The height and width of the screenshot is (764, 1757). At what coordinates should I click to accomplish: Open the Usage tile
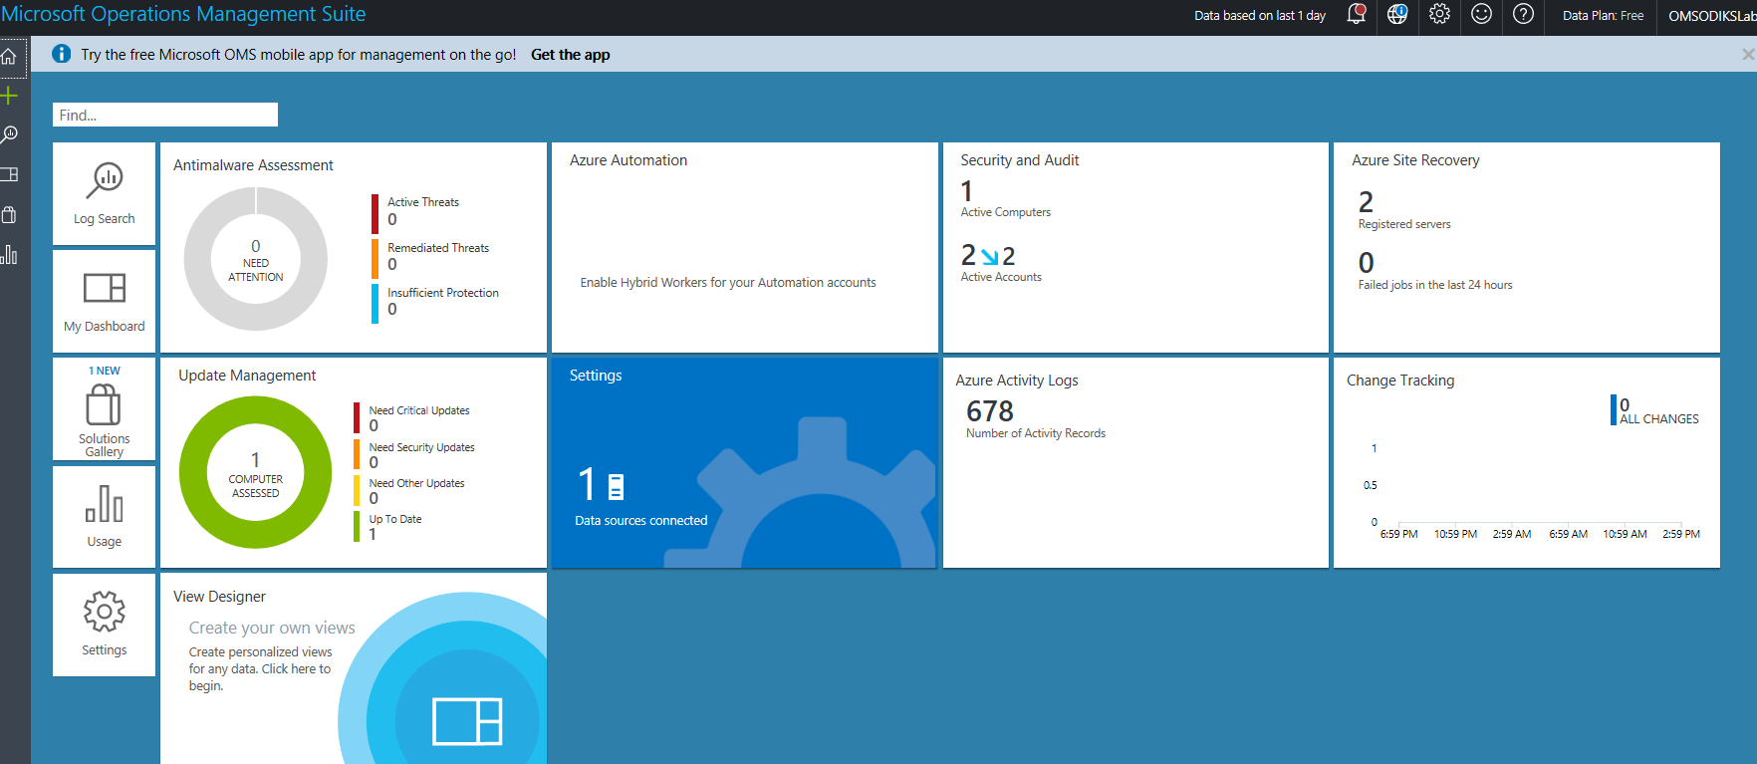104,517
